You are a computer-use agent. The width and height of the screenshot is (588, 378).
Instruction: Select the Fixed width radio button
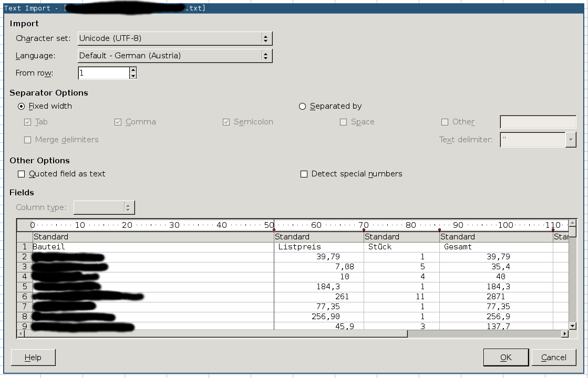click(x=22, y=107)
